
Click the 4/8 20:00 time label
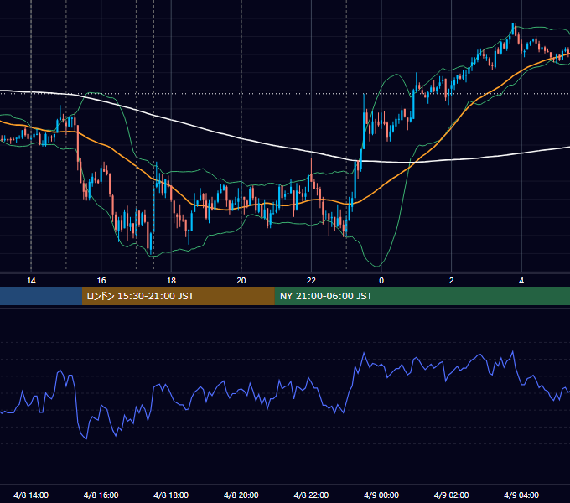241,495
